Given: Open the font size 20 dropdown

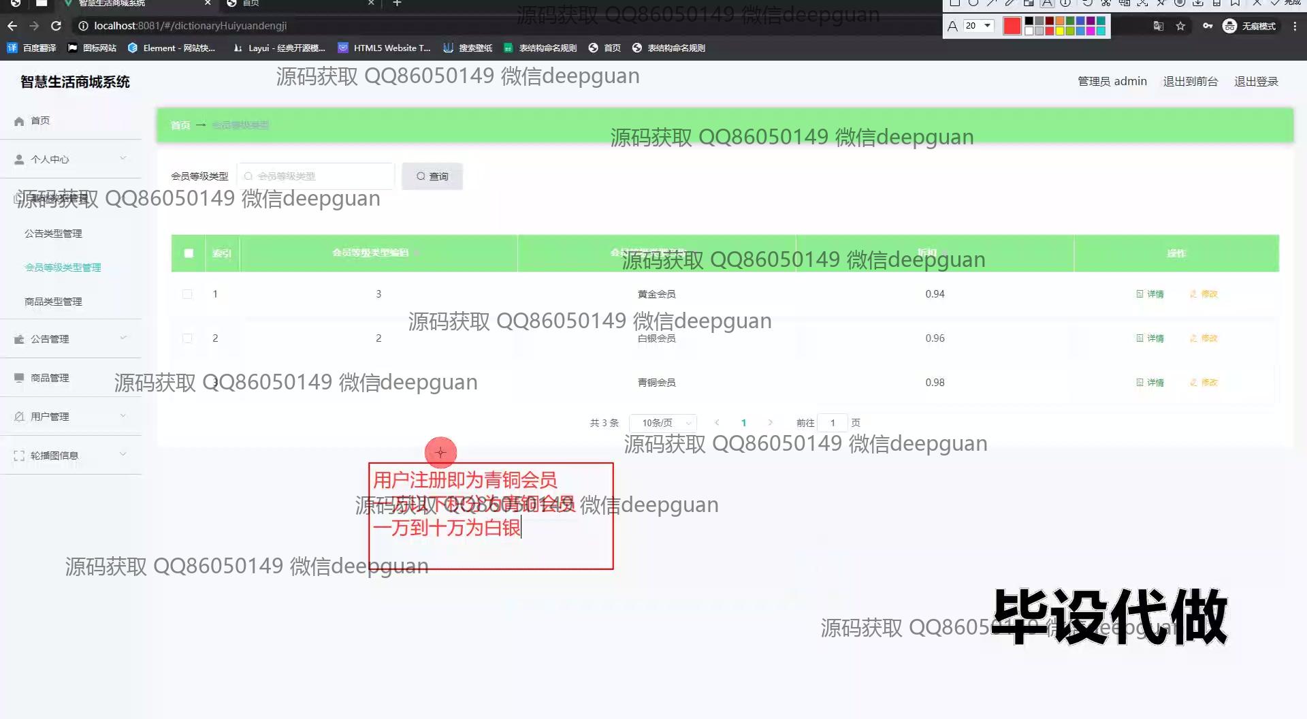Looking at the screenshot, I should click(979, 26).
